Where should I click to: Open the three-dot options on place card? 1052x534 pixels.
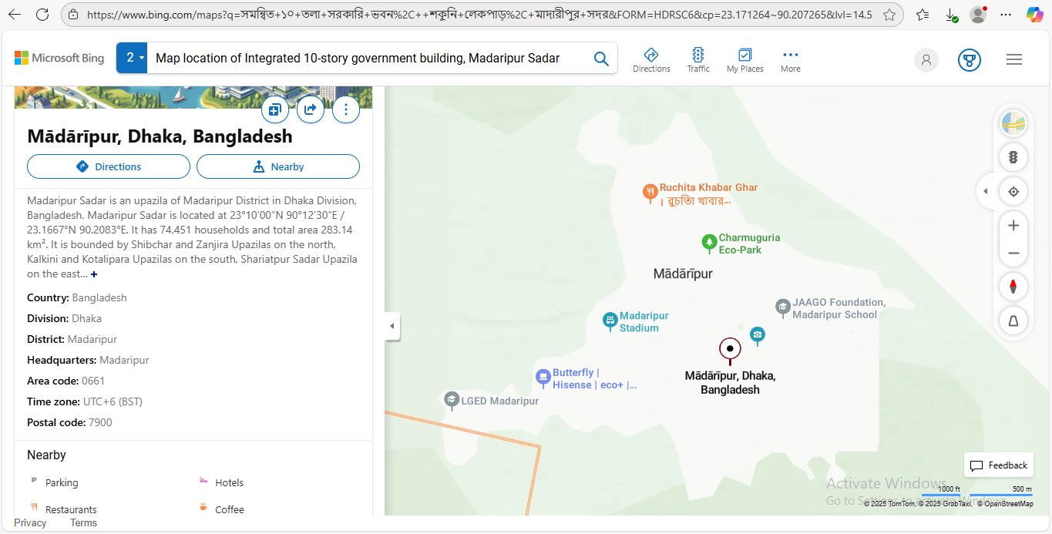[x=346, y=109]
